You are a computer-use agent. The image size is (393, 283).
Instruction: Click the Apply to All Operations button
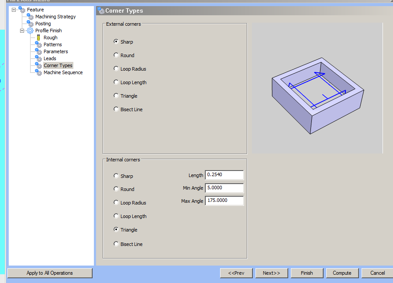[49, 273]
